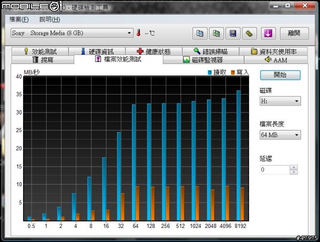The image size is (320, 242).
Task: Switch to the 效能測試 tab
Action: click(40, 51)
